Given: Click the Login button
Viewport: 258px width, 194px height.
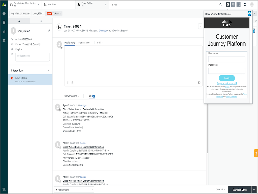Looking at the screenshot, I should 227,78.
